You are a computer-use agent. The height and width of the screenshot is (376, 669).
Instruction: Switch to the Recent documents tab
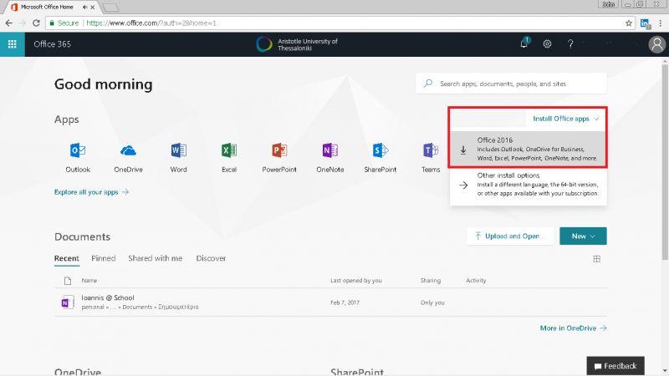click(x=67, y=258)
